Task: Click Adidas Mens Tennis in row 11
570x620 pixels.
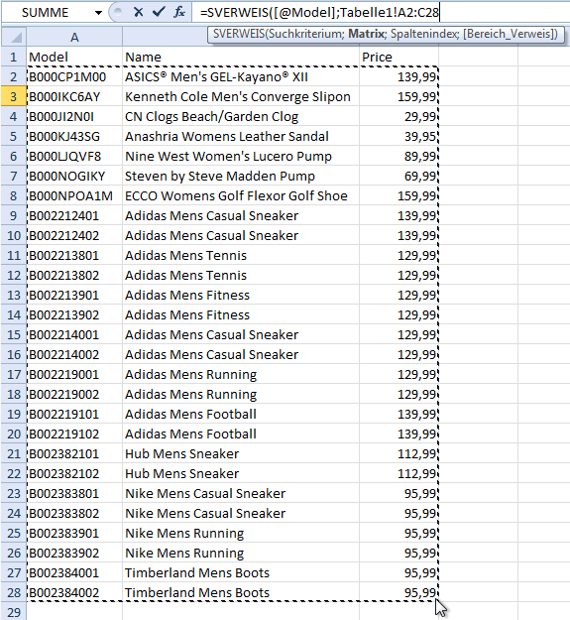Action: pyautogui.click(x=241, y=255)
